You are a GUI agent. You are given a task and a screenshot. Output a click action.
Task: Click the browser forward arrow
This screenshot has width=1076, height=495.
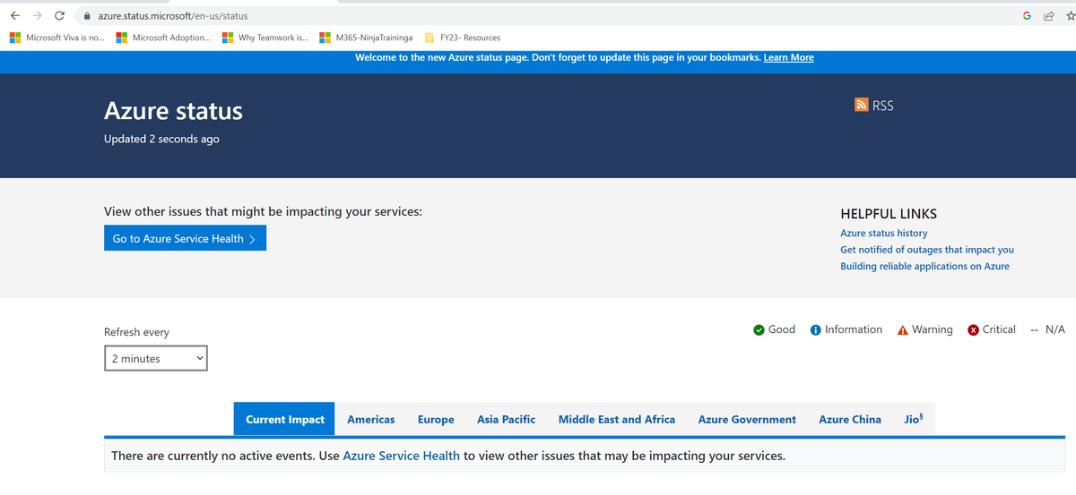click(x=38, y=15)
